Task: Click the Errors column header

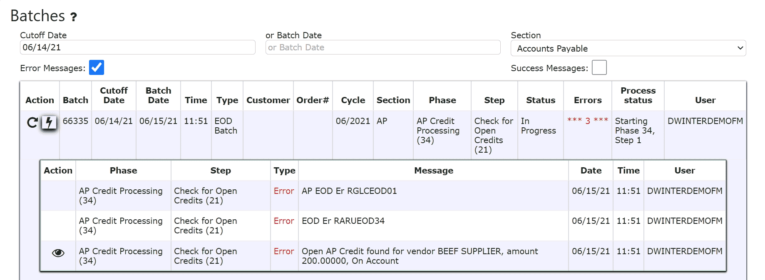Action: 587,100
